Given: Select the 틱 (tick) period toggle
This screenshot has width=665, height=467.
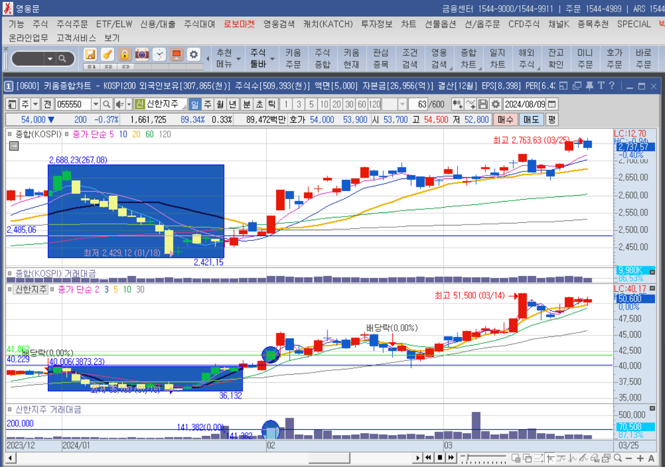Looking at the screenshot, I should click(x=272, y=104).
